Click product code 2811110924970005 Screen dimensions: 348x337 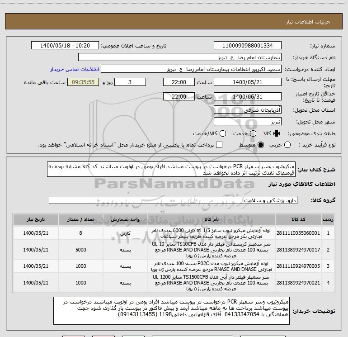pyautogui.click(x=298, y=266)
